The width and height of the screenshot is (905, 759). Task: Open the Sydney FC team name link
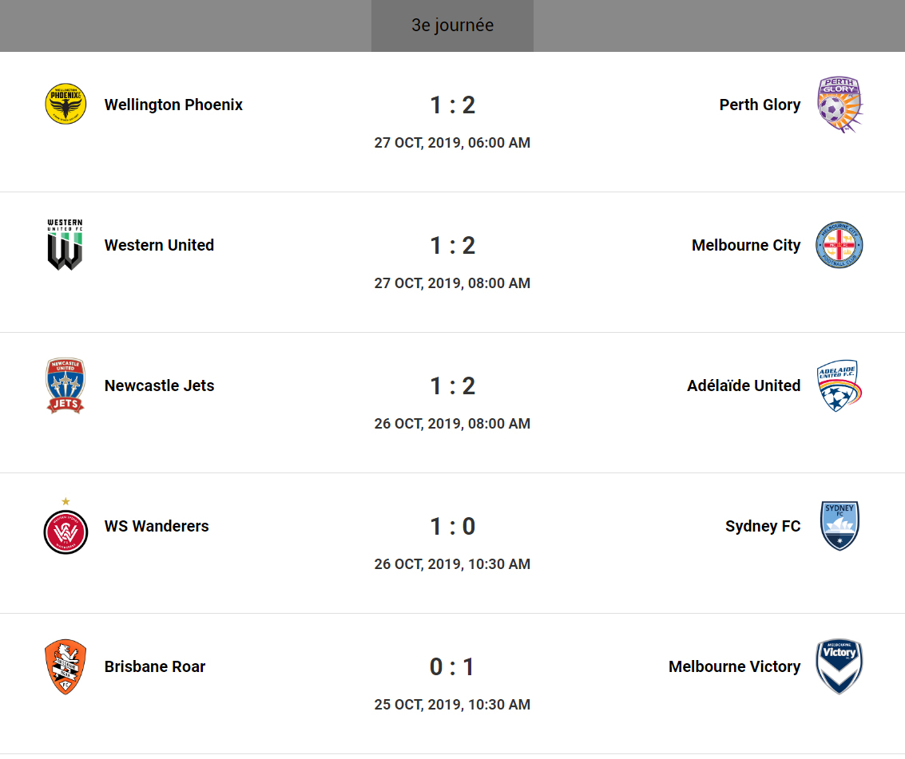(763, 526)
